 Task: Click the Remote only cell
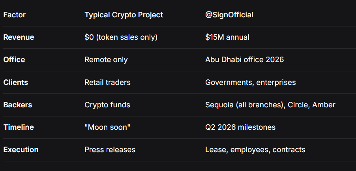(x=106, y=60)
